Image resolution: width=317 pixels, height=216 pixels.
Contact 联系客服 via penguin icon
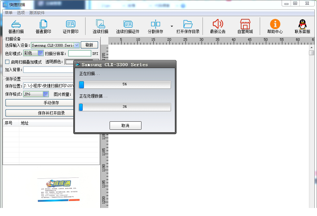[x=302, y=24]
